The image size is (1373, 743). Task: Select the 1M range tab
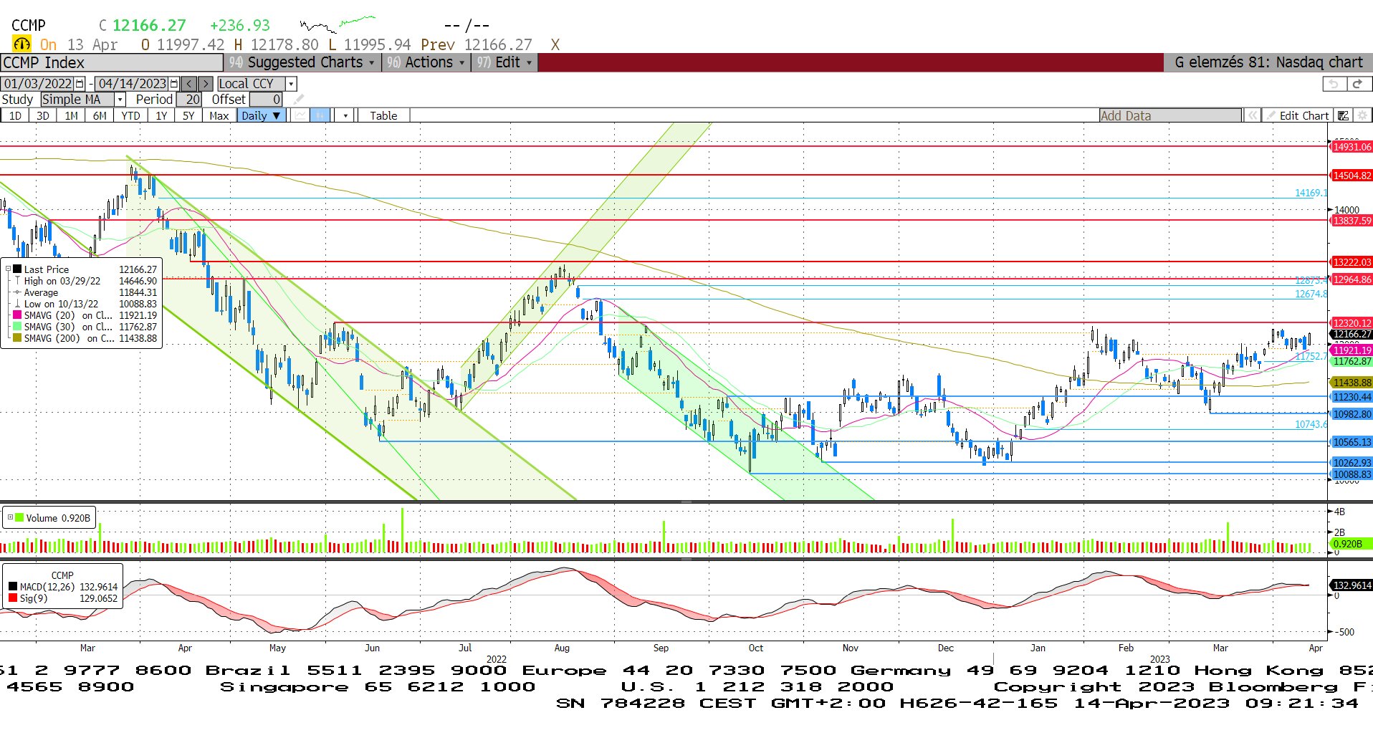(x=71, y=115)
